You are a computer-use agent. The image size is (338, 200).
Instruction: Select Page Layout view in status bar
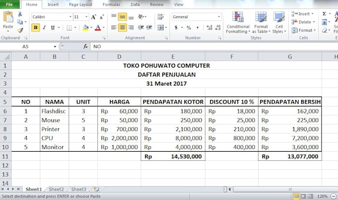pos(304,196)
